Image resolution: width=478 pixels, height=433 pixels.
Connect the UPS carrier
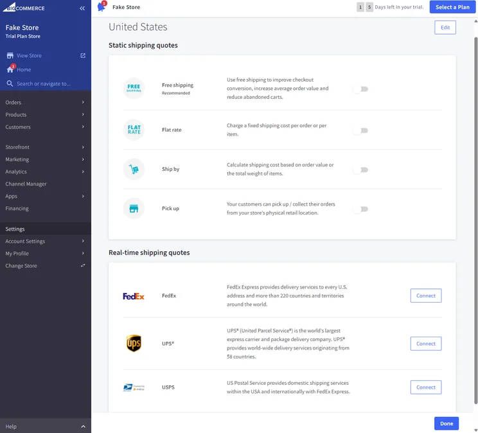pyautogui.click(x=426, y=344)
